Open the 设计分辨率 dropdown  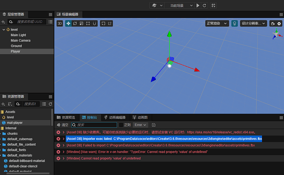254,24
